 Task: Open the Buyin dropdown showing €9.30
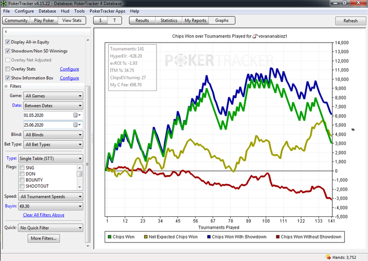point(50,206)
